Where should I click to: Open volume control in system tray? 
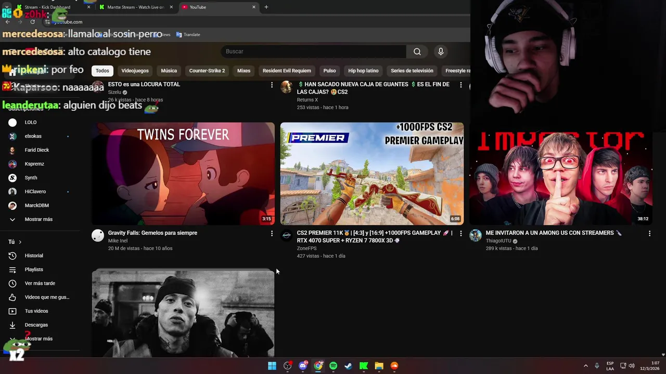tap(632, 366)
